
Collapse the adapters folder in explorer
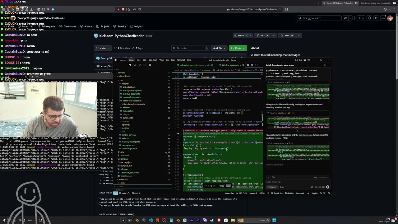click(126, 84)
